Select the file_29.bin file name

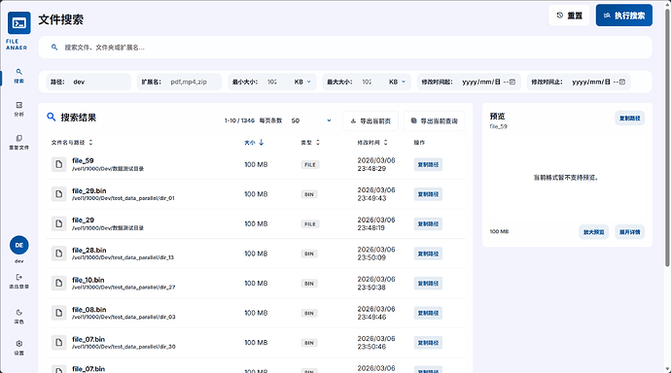point(89,190)
